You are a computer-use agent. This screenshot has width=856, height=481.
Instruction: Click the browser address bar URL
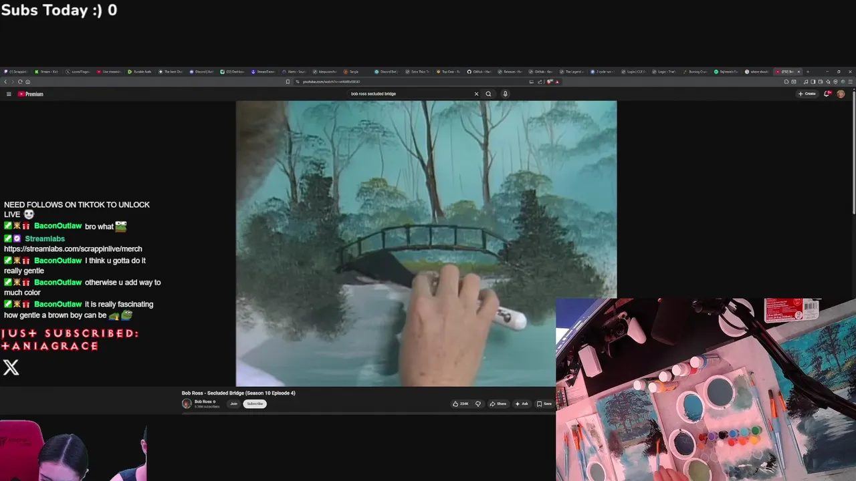331,82
